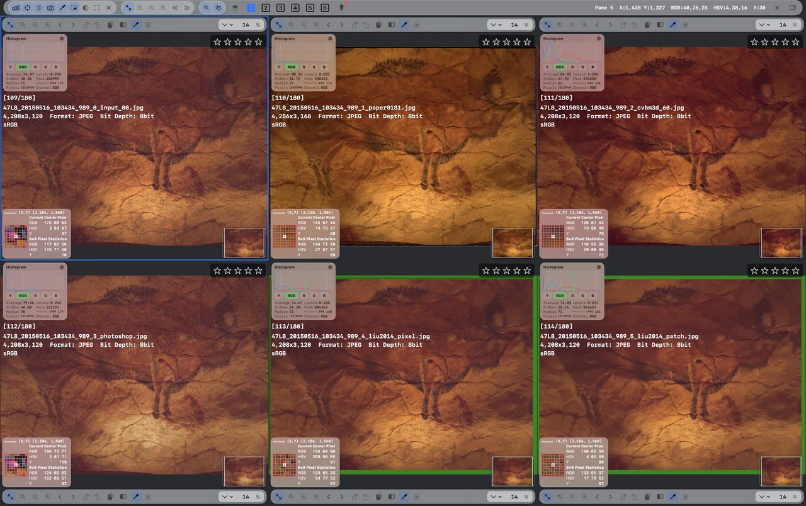This screenshot has height=506, width=806.
Task: Toggle the synchronized zoom icon in top toolbar
Action: [206, 8]
